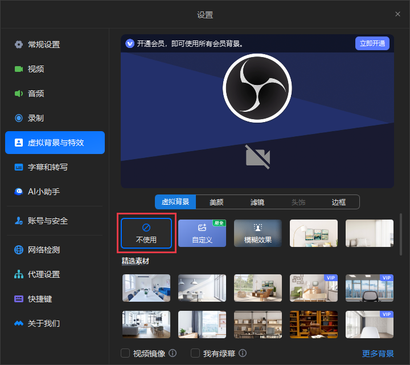Viewport: 410px width, 365px height.
Task: Switch to the 美颜 tab
Action: pyautogui.click(x=216, y=202)
